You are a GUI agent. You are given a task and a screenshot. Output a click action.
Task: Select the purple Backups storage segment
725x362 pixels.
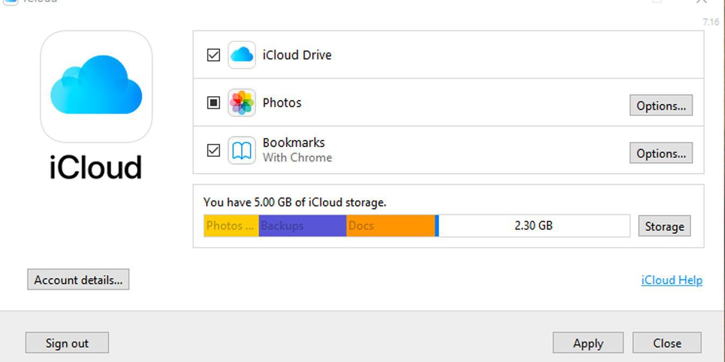[x=302, y=226]
